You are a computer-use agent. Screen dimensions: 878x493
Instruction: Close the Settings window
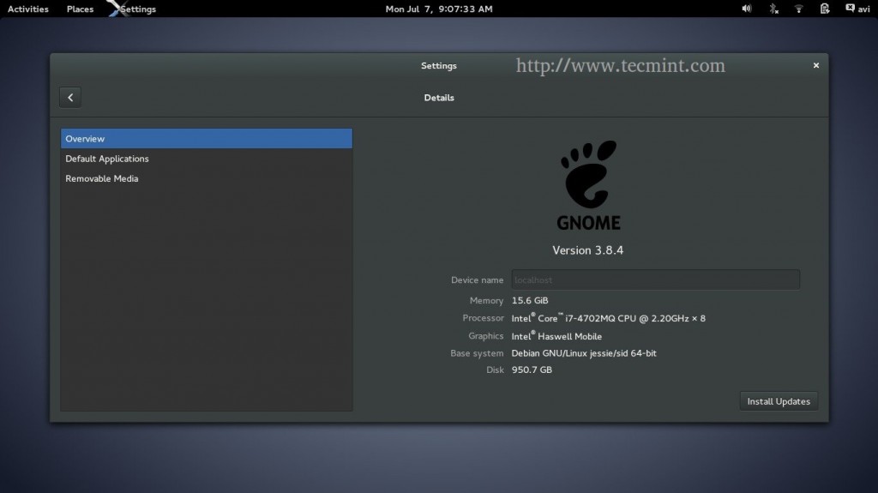point(815,65)
